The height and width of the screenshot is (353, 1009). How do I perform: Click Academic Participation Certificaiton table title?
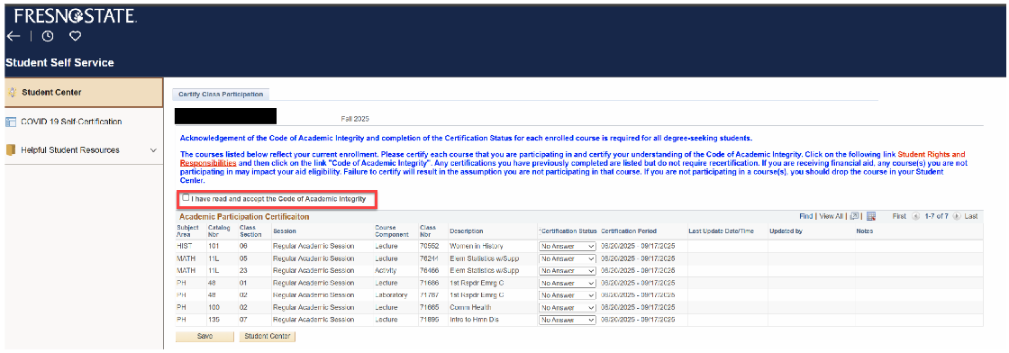[244, 217]
